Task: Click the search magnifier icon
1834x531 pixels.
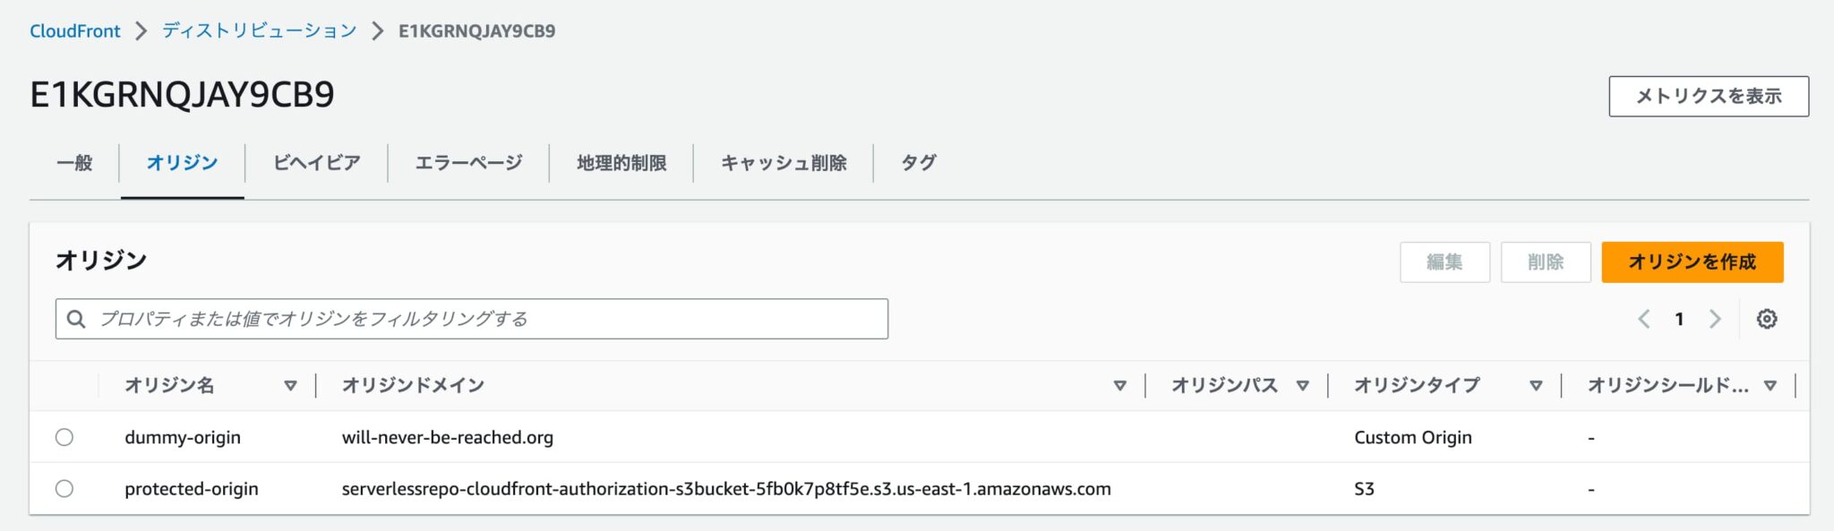Action: 77,319
